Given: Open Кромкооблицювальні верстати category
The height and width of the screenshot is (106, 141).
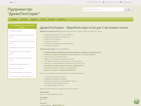Looking at the screenshot, I should click(22, 64).
